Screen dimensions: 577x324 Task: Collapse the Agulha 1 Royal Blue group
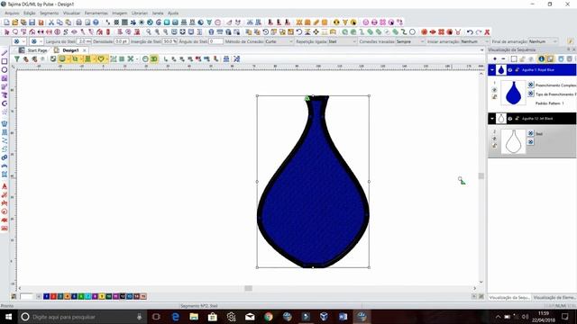pos(492,70)
